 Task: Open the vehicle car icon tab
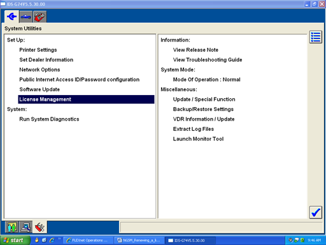coord(25,17)
